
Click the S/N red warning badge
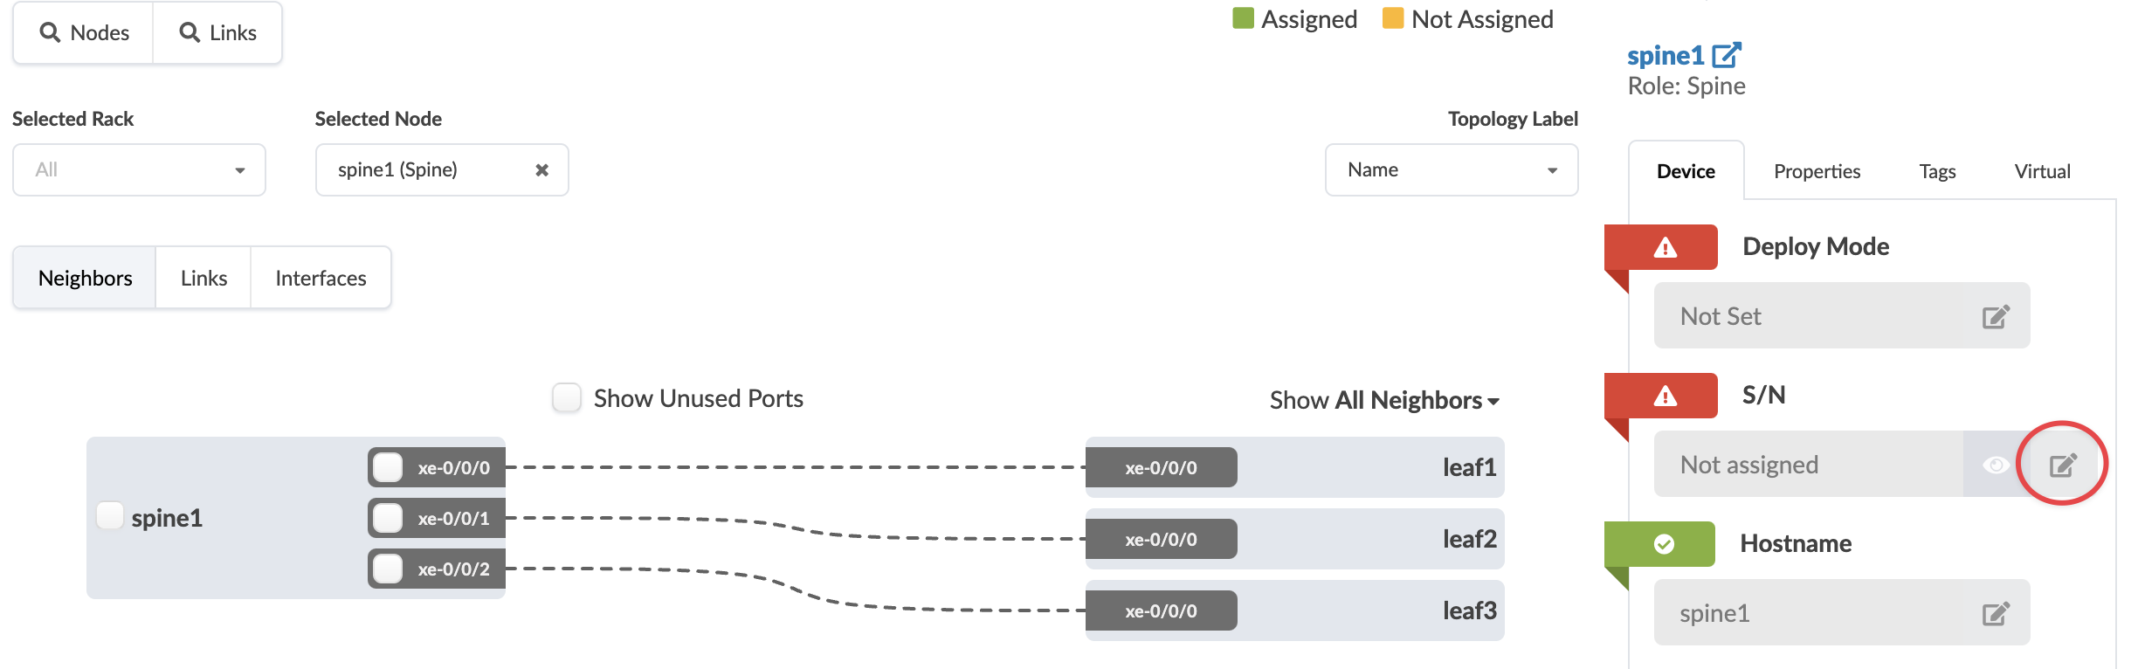(x=1665, y=396)
